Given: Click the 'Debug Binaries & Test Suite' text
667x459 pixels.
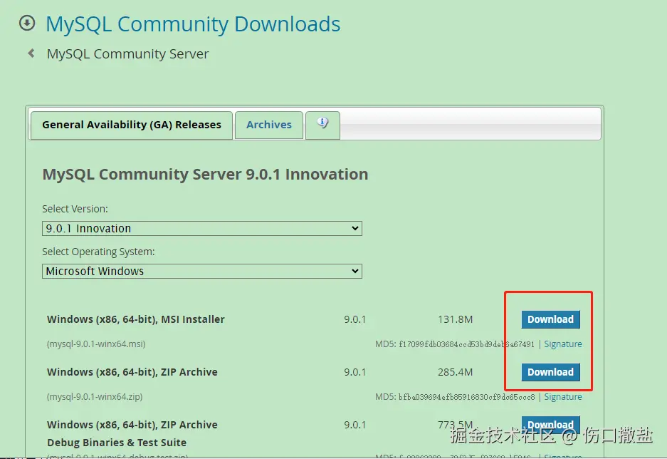Looking at the screenshot, I should tap(117, 443).
